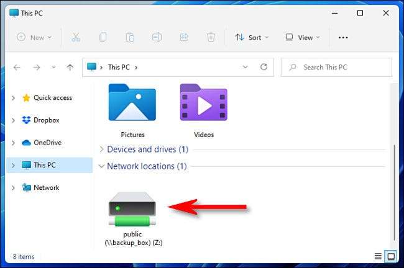Open the View dropdown menu

coord(303,38)
